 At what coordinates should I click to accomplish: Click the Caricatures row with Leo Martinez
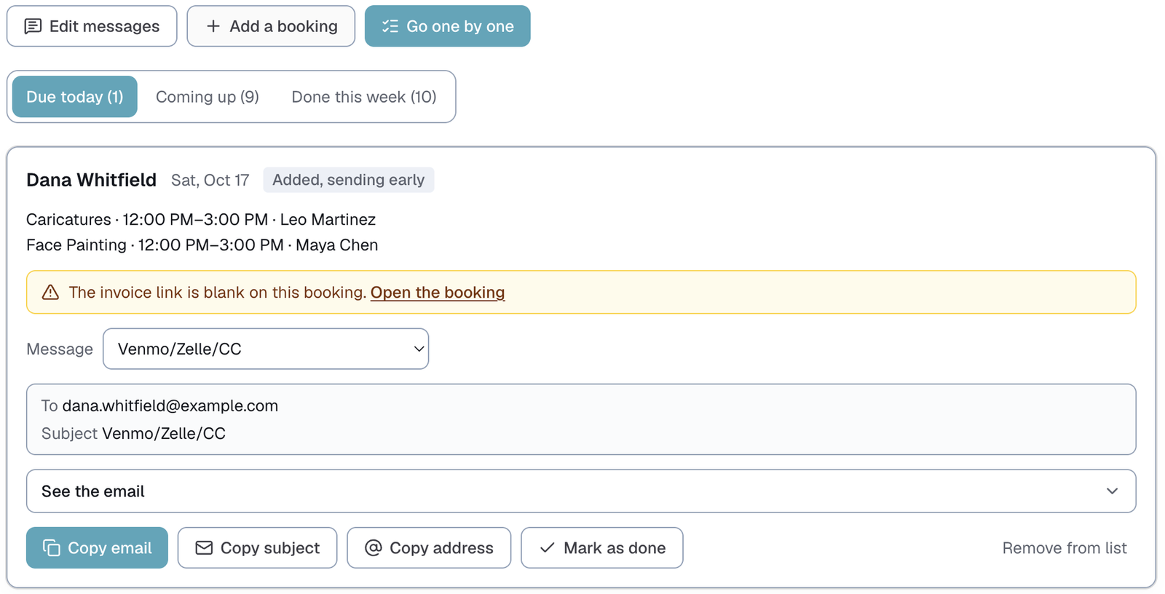(201, 220)
